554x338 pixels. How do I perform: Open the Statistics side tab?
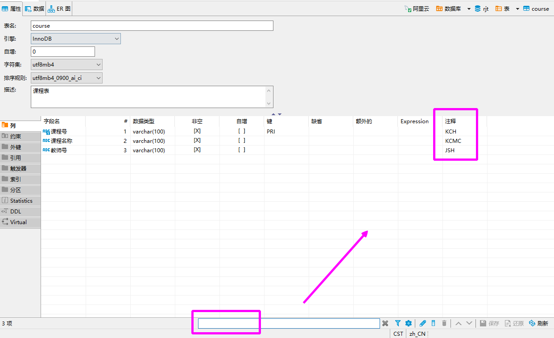(x=21, y=200)
